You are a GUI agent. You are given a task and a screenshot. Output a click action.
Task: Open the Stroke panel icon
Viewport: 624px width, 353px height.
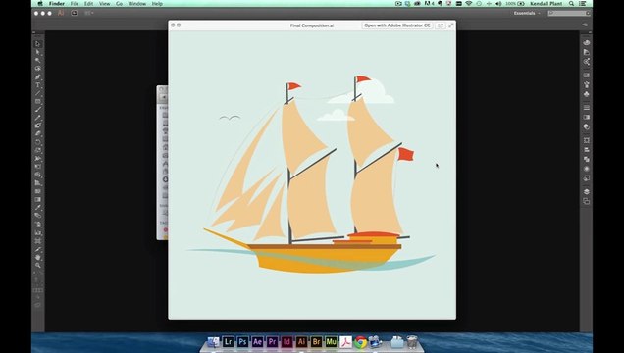tap(586, 107)
